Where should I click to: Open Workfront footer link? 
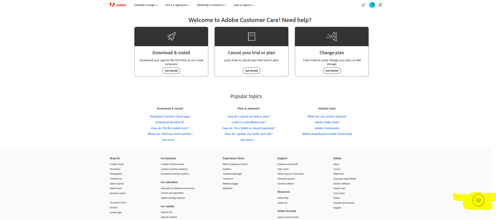pos(227,188)
